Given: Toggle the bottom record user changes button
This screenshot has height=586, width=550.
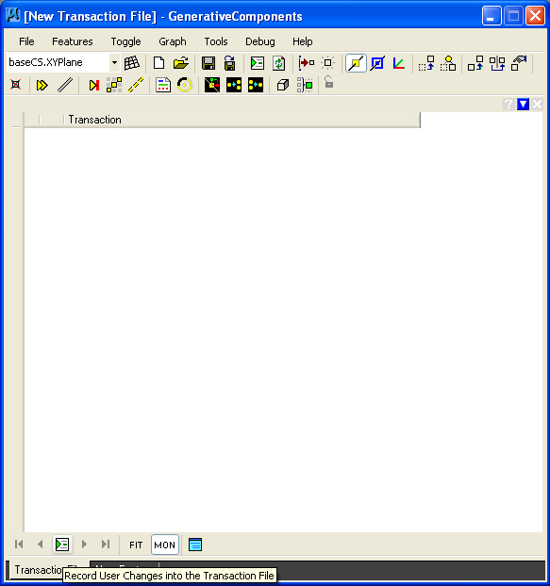Looking at the screenshot, I should [62, 545].
